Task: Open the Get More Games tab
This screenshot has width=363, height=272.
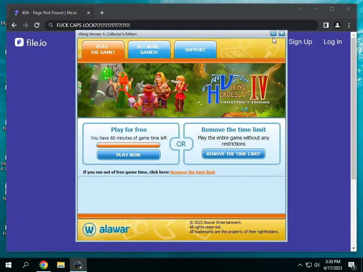Action: 149,49
